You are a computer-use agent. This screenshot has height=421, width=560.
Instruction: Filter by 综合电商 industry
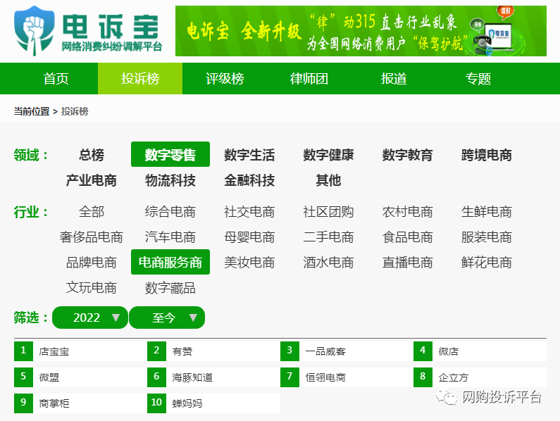(x=170, y=212)
